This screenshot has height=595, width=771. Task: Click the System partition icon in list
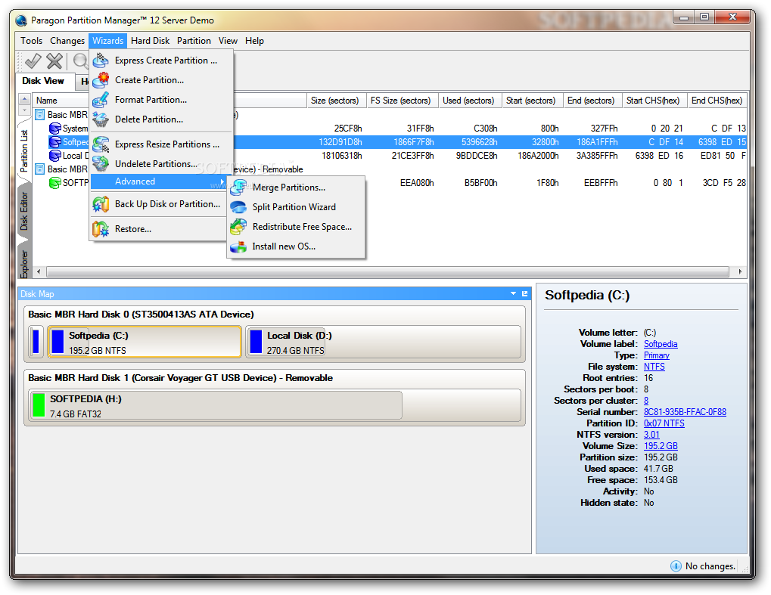click(x=54, y=129)
